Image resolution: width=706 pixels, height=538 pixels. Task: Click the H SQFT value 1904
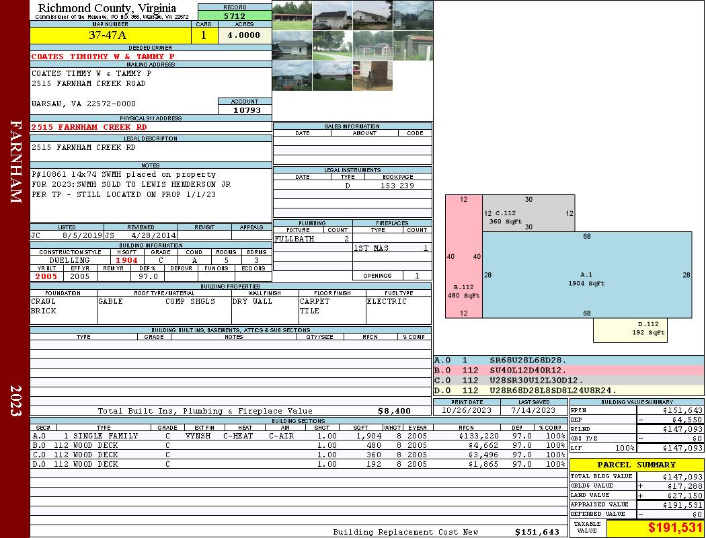(x=126, y=260)
